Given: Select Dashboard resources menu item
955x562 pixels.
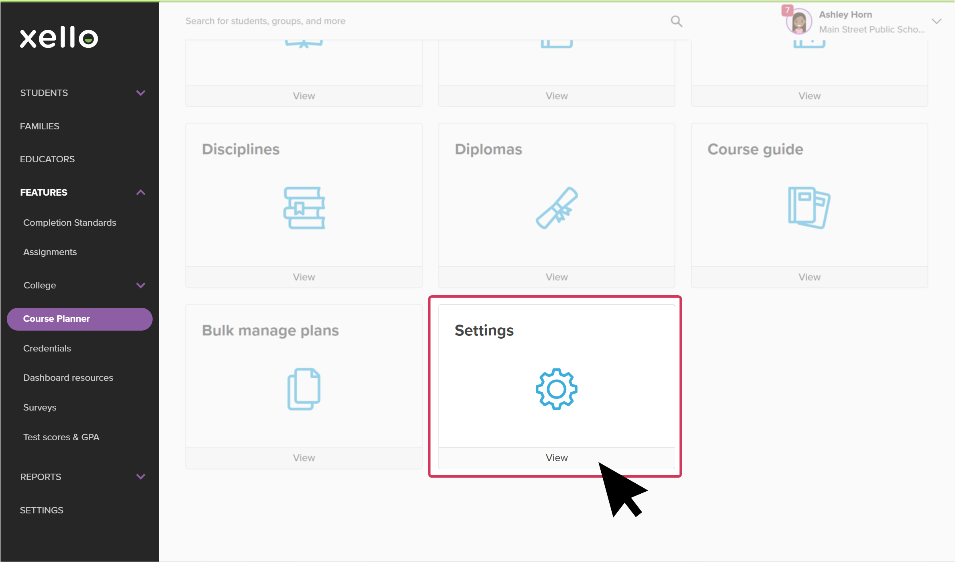Looking at the screenshot, I should tap(68, 378).
